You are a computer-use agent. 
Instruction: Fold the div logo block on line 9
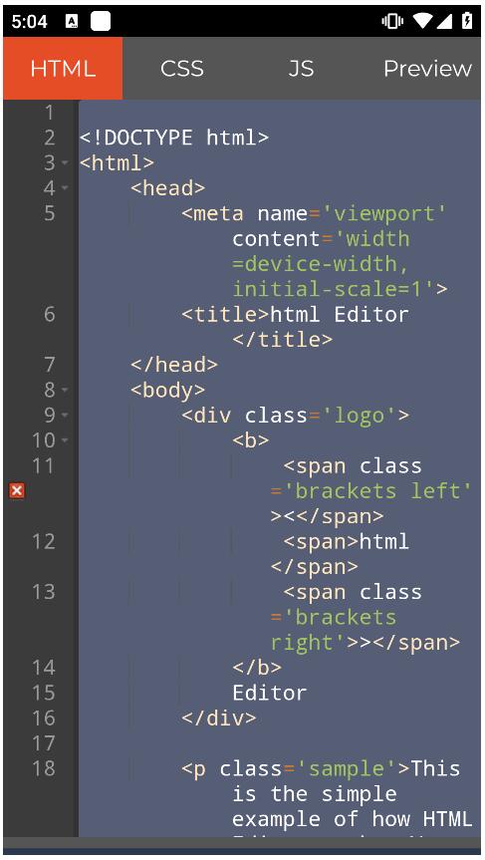point(65,416)
